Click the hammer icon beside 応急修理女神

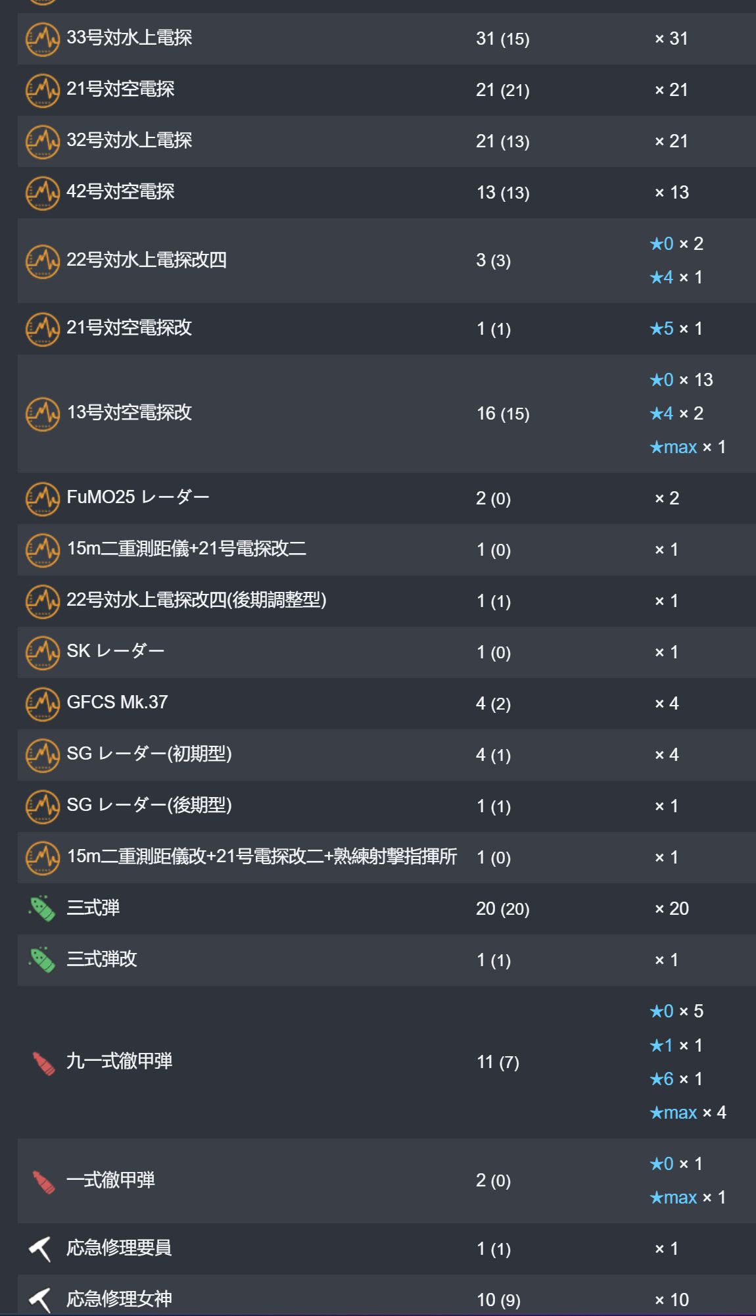click(41, 1300)
